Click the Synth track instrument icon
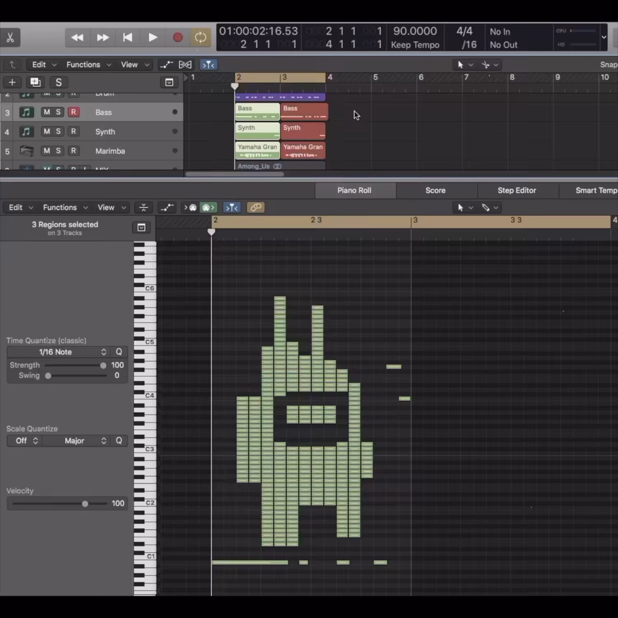Image resolution: width=618 pixels, height=618 pixels. coord(26,131)
